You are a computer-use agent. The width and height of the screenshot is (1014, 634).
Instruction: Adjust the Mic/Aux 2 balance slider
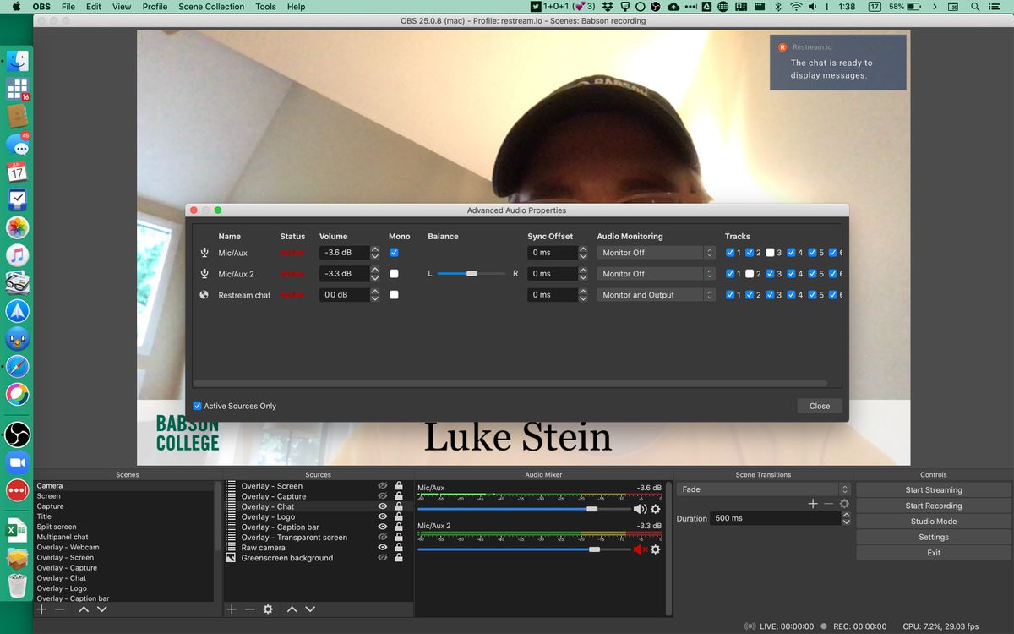point(472,274)
